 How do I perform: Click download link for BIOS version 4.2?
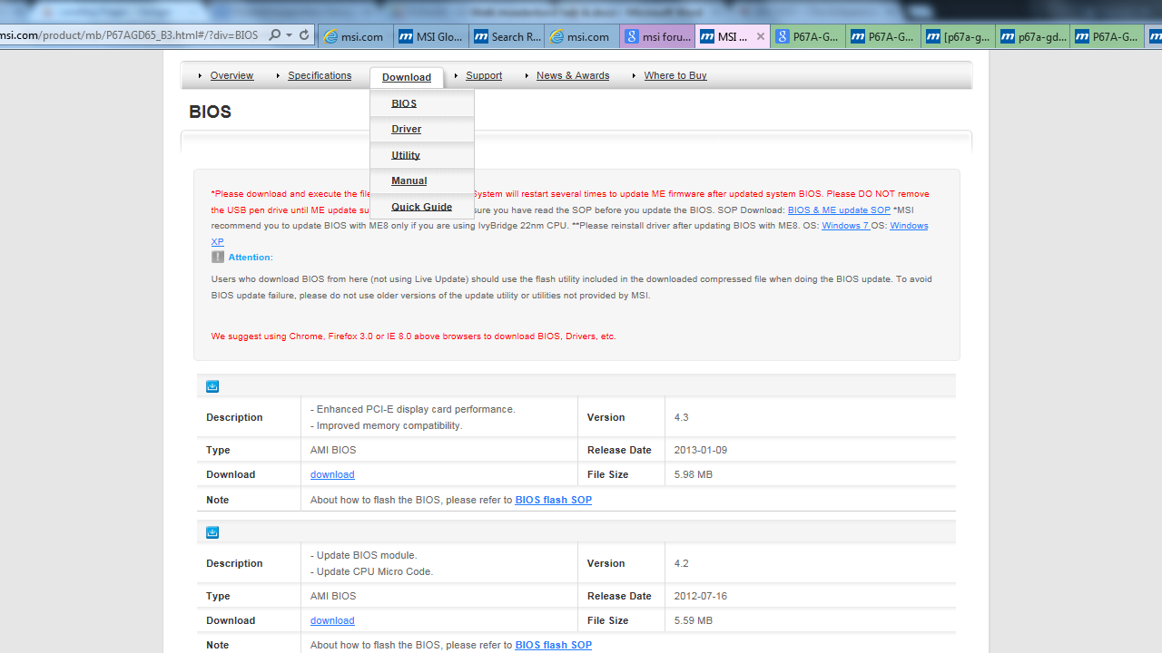pos(332,620)
